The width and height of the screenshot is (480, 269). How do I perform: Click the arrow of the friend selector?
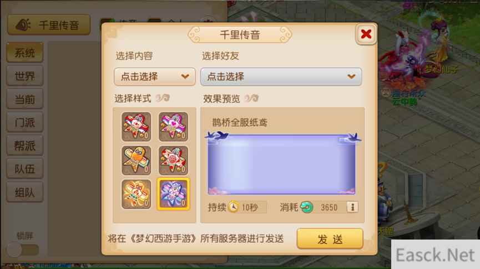[x=351, y=76]
